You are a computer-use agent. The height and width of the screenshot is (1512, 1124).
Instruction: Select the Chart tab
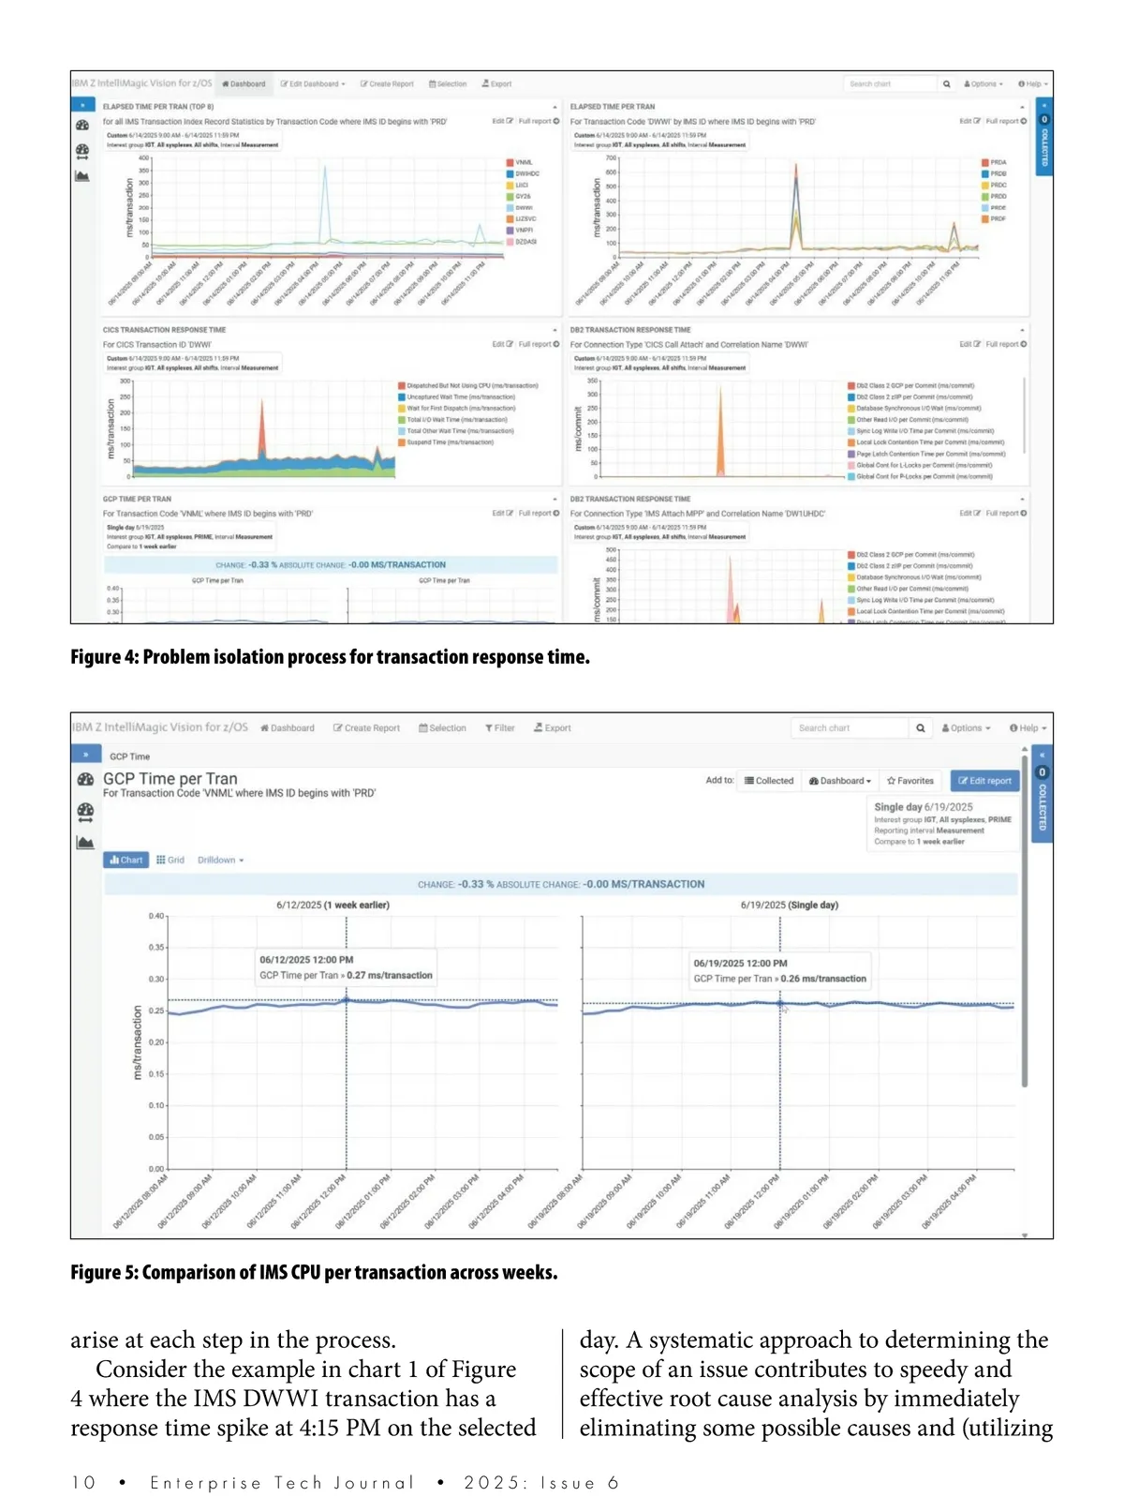(126, 860)
